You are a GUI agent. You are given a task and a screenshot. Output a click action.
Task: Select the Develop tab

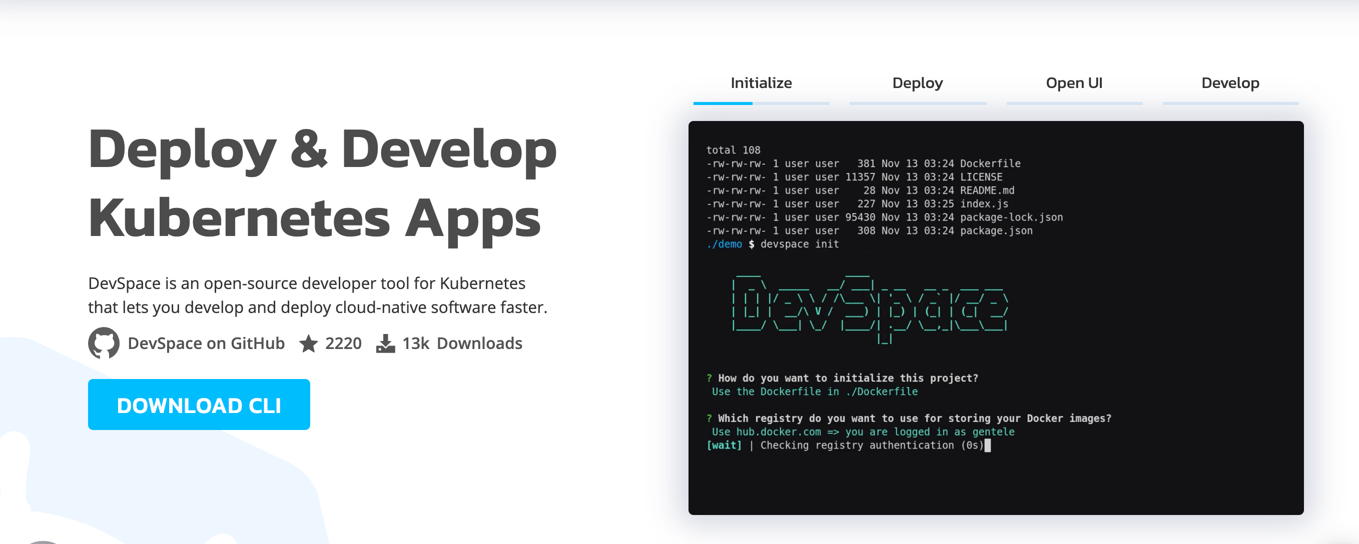(1230, 83)
